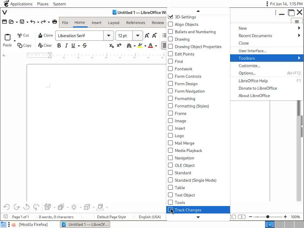Open the highlighting color dropdown arrow
This screenshot has width=304, height=228.
(x=145, y=46)
